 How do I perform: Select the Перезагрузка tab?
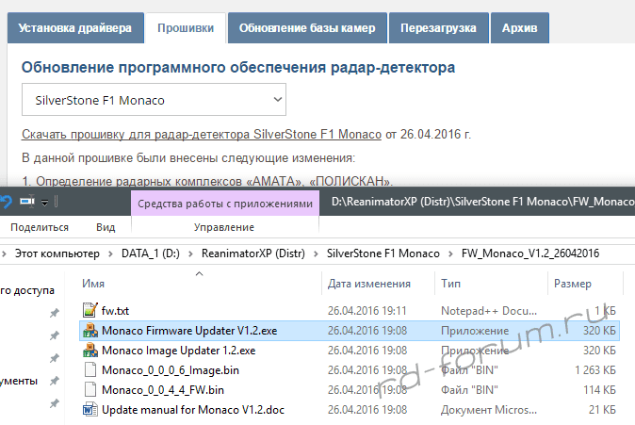[x=438, y=28]
